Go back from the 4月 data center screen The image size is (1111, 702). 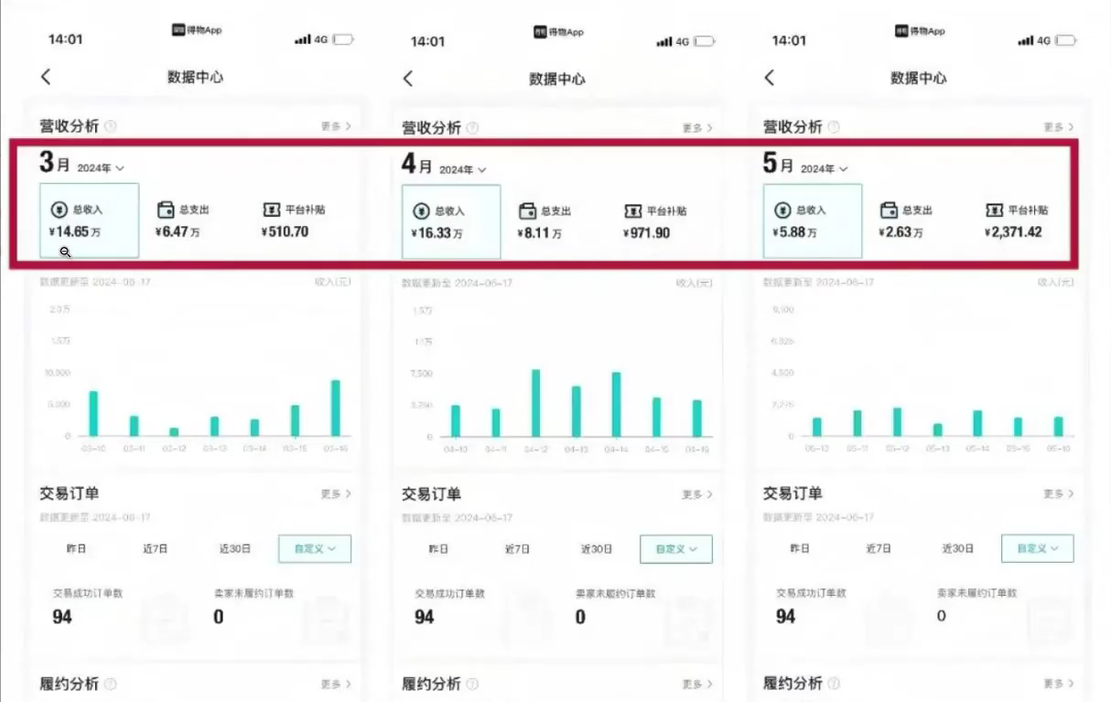pyautogui.click(x=408, y=79)
